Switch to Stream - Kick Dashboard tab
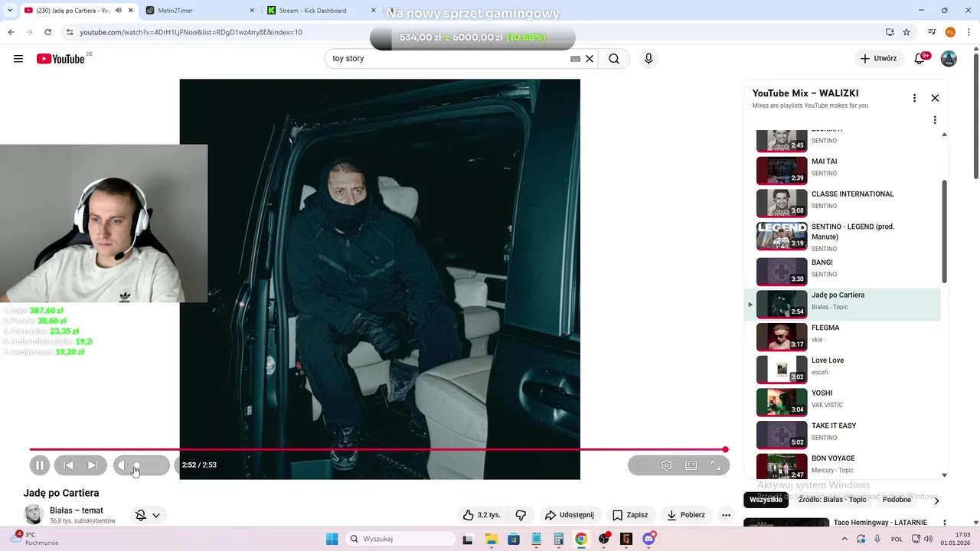 coord(319,11)
